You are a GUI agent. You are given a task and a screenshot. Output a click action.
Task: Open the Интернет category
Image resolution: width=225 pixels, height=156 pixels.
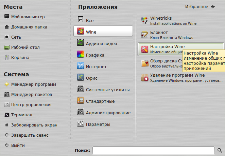click(x=103, y=66)
